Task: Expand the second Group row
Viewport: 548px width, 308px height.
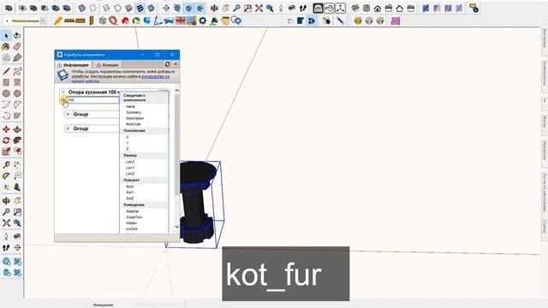Action: 68,128
